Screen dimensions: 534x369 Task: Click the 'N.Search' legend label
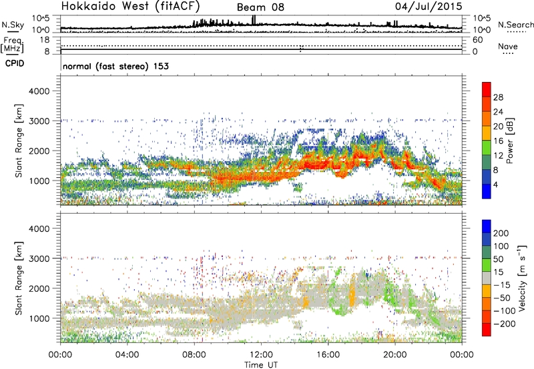[516, 25]
